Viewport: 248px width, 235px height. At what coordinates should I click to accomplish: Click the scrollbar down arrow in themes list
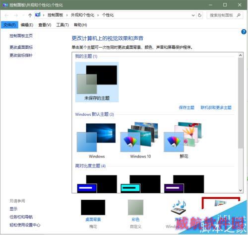coord(241,190)
